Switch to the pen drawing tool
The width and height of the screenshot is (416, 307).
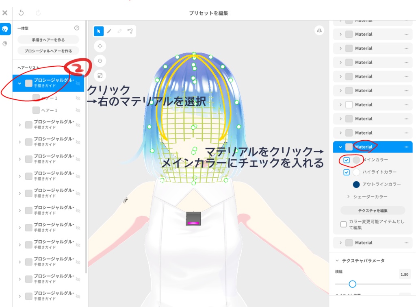110,31
